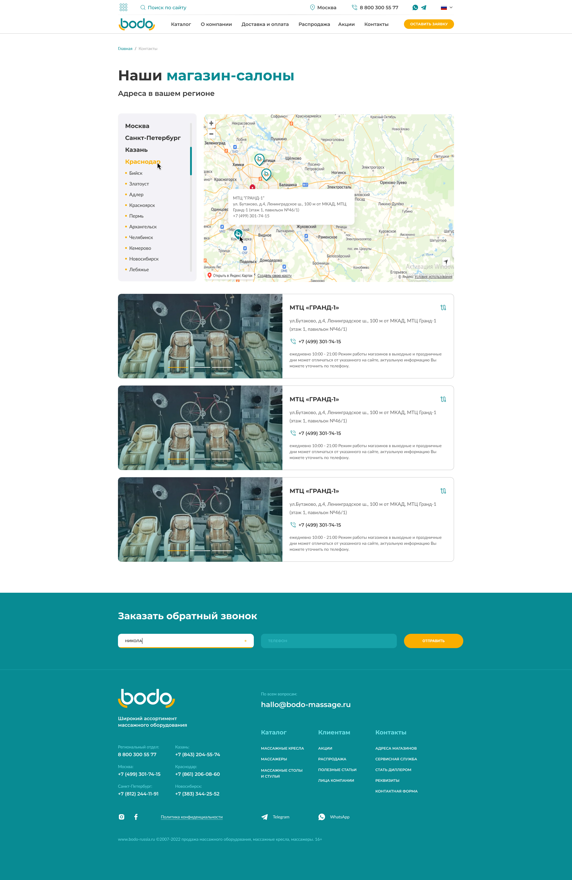Open МАССАЖНЫЕ КРЕСЛА footer link

coord(282,748)
